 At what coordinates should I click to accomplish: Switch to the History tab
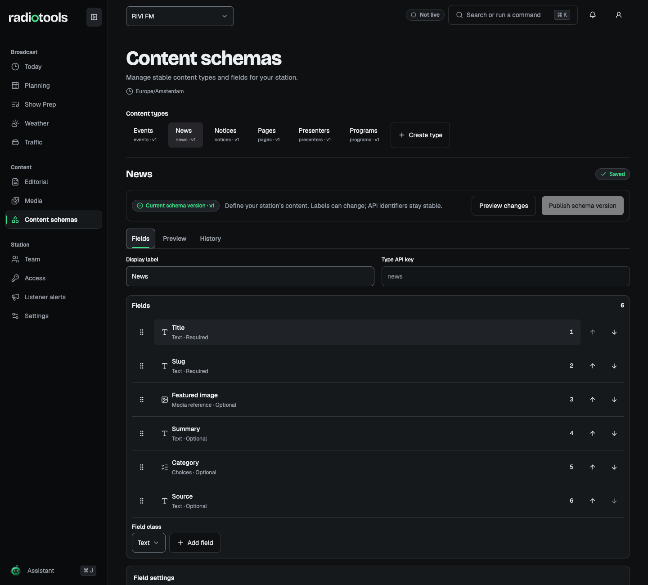[x=211, y=238]
